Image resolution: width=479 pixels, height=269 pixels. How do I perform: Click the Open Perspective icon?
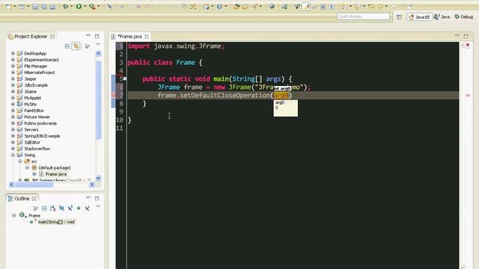pos(399,17)
